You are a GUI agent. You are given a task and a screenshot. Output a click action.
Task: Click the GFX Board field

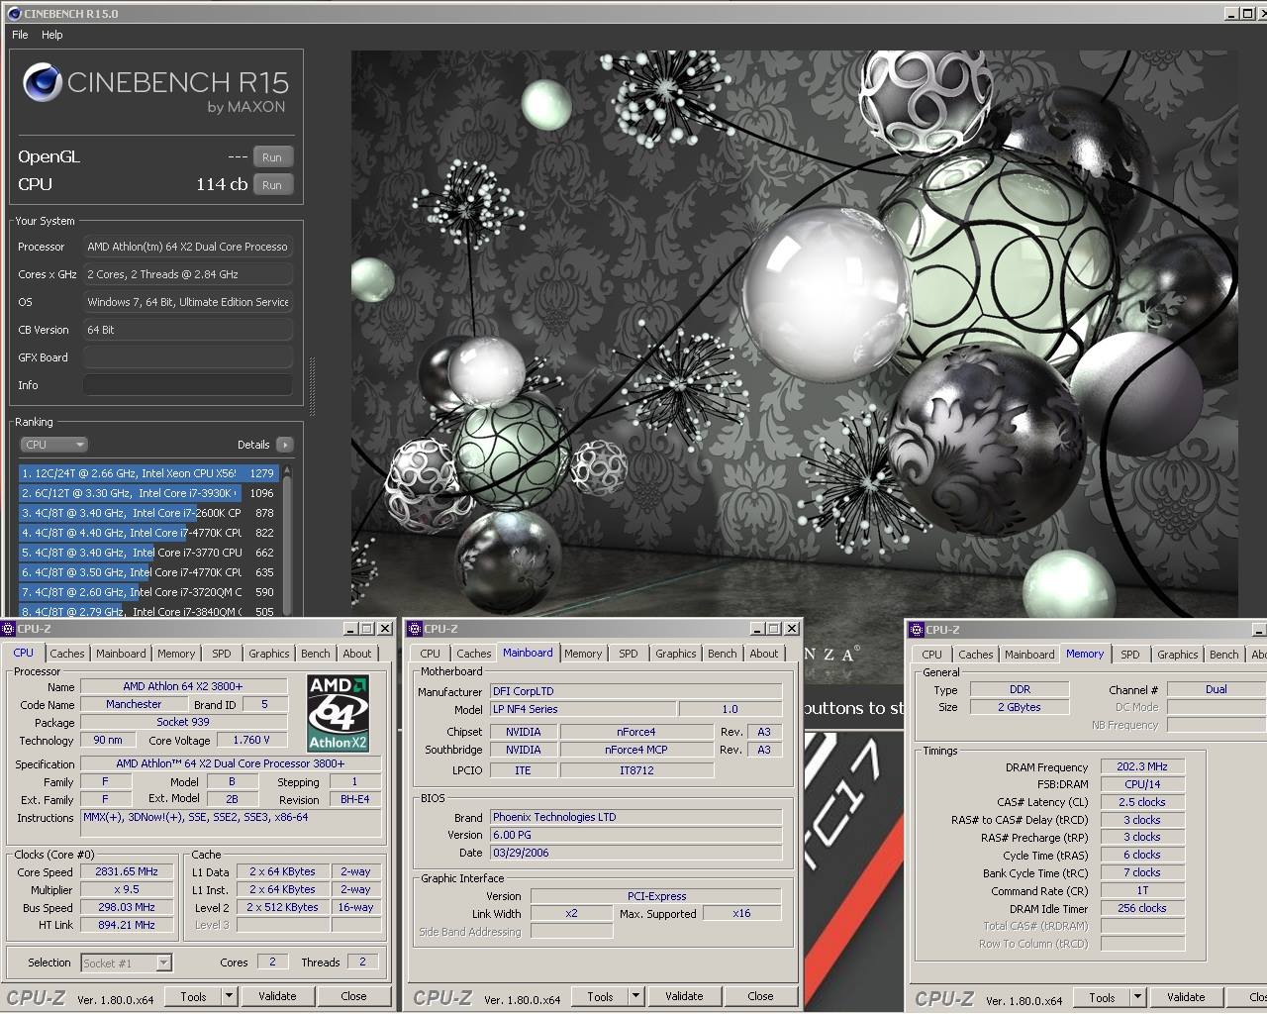click(187, 357)
